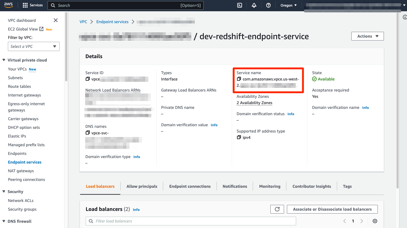
Task: Open the Select a VPC filter dropdown
Action: pyautogui.click(x=34, y=46)
